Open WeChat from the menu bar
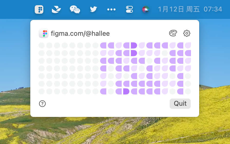 point(75,9)
